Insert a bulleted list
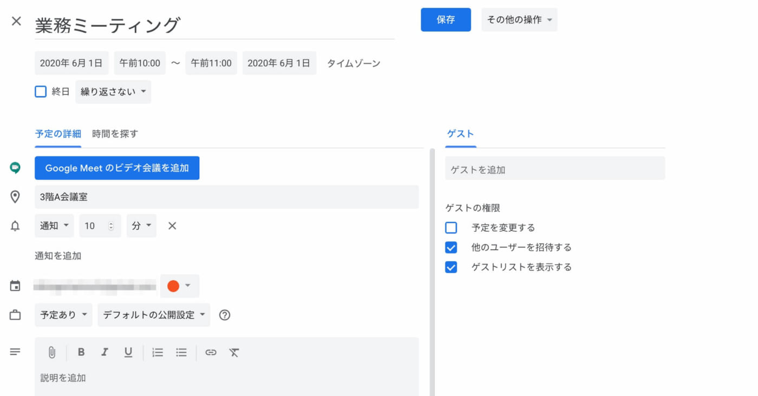 tap(181, 353)
